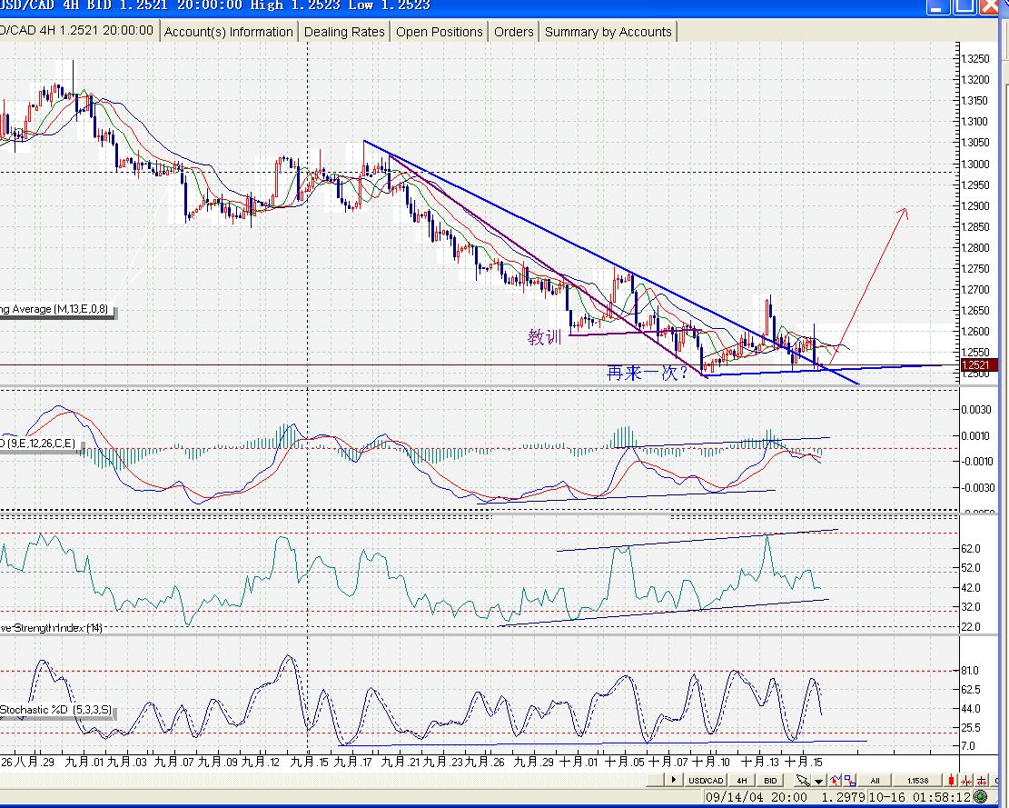Switch to candlestick chart icon
1009x808 pixels.
(x=952, y=781)
